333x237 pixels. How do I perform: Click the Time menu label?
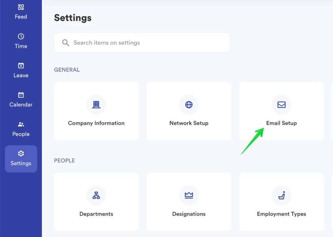click(21, 46)
